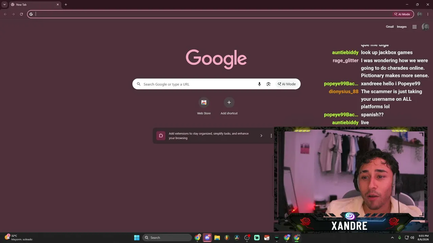433x243 pixels.
Task: Click the browser back arrow
Action: pos(5,14)
